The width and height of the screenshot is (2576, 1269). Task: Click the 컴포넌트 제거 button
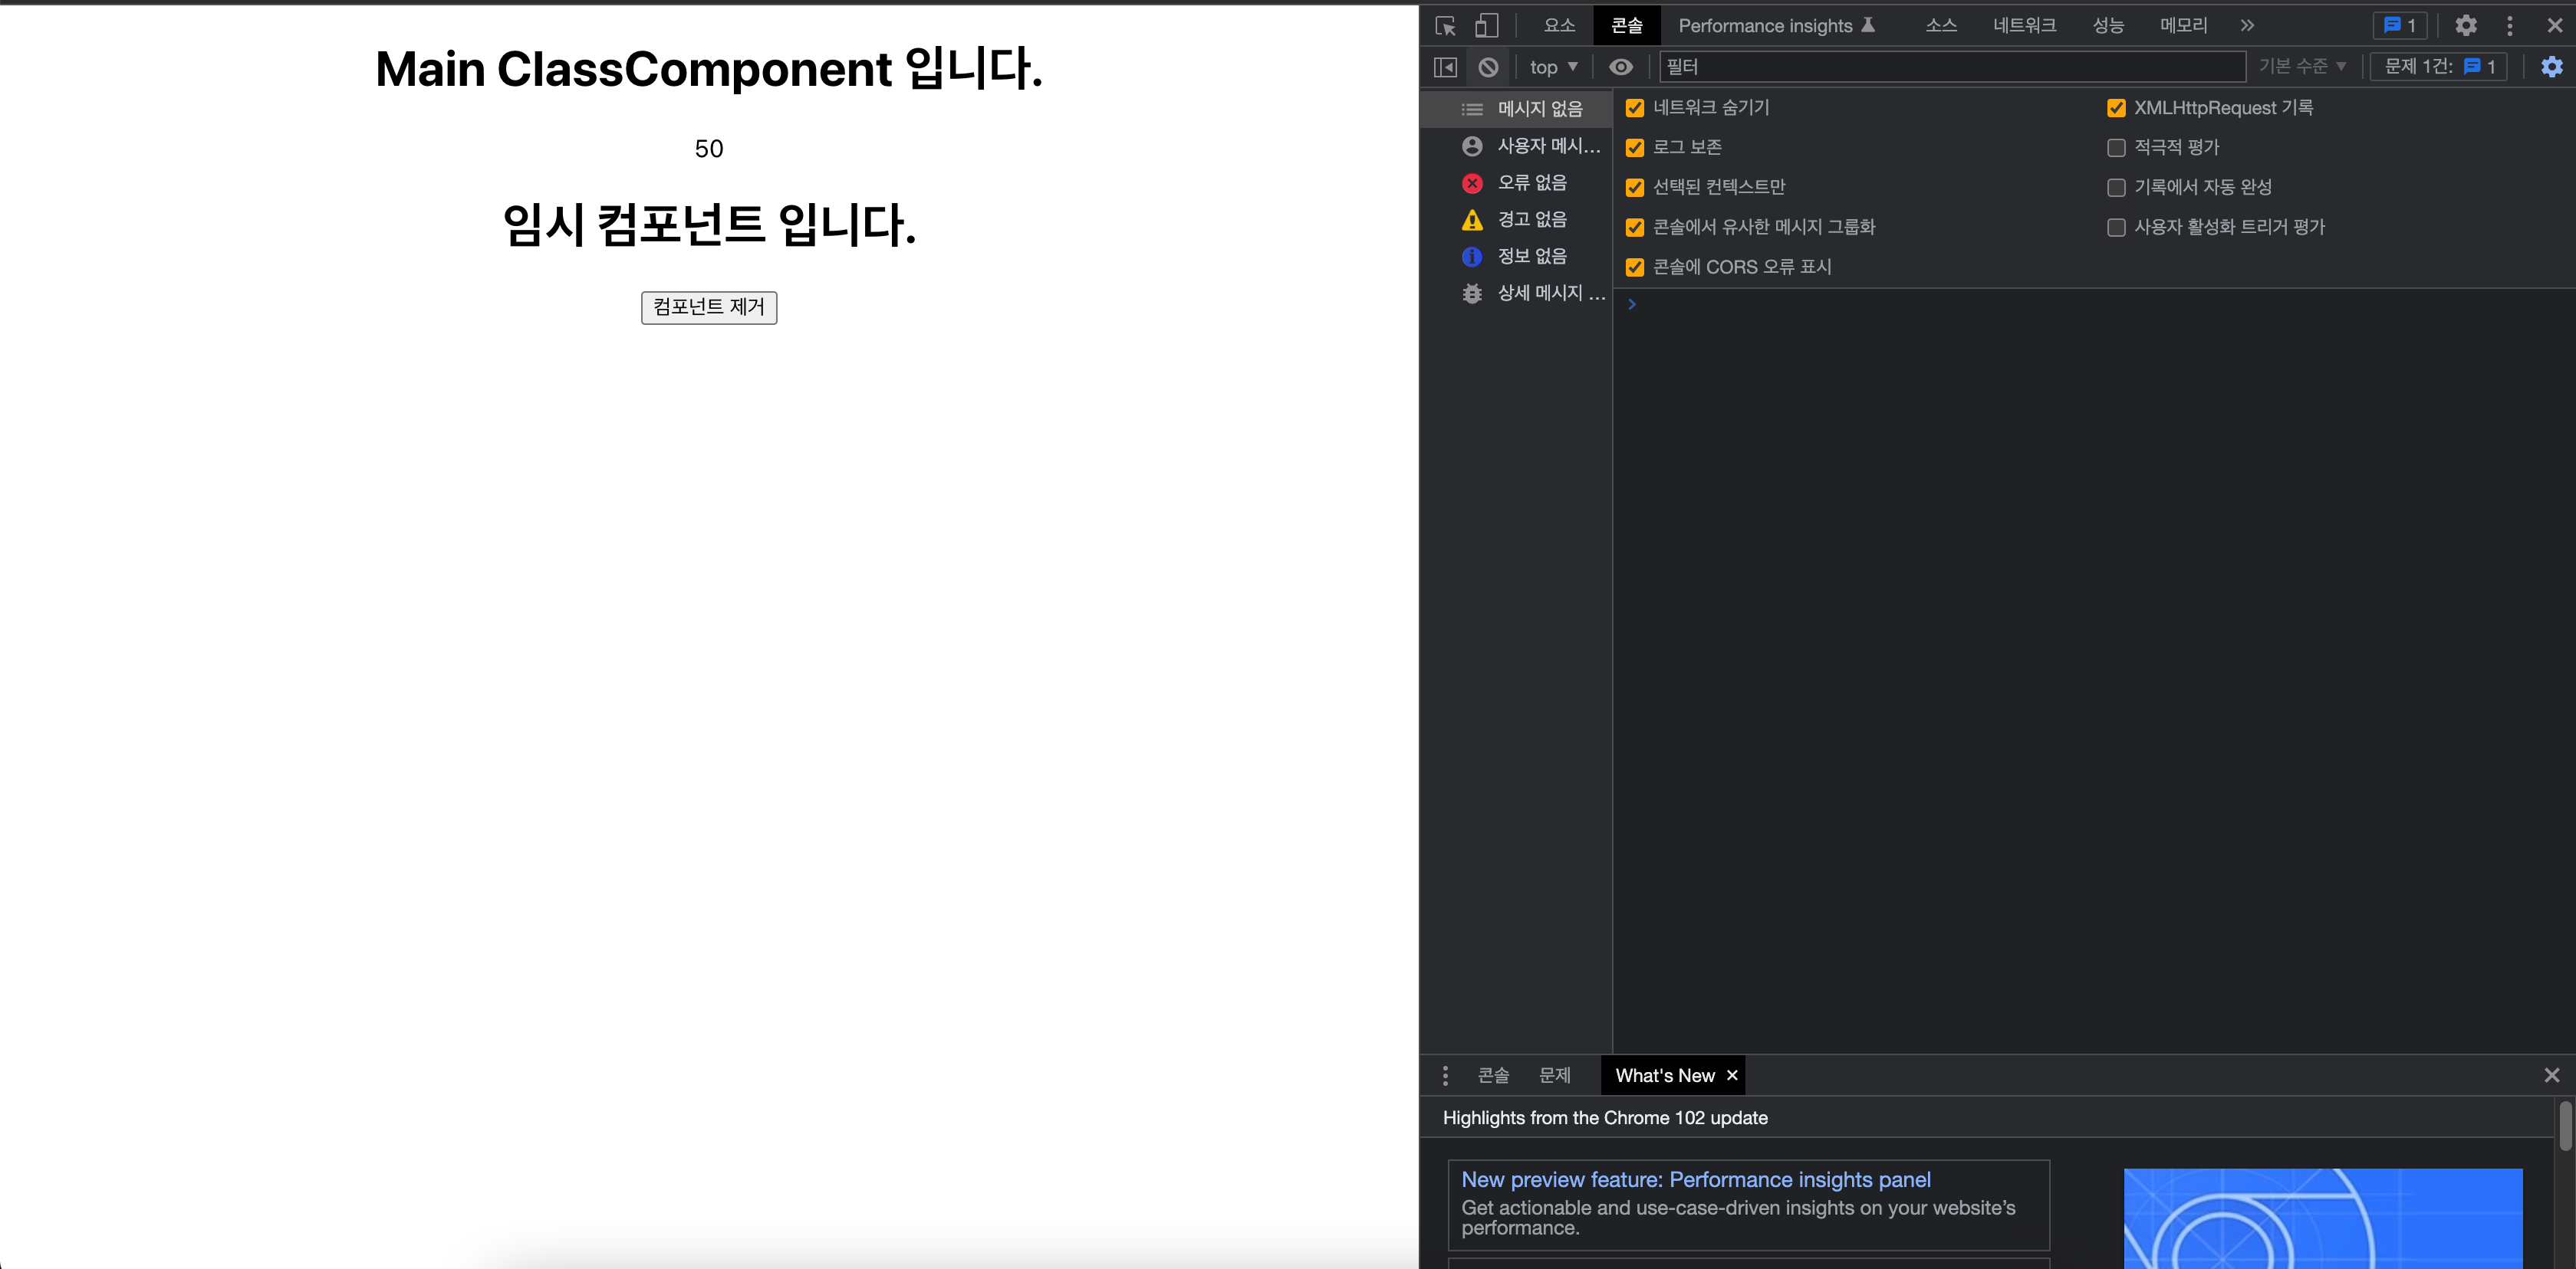[708, 307]
